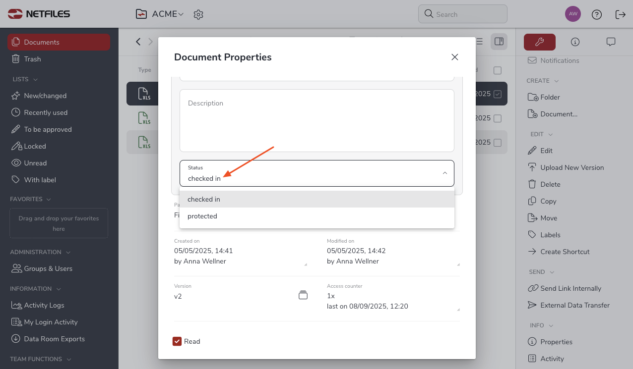Collapse the Status dropdown

(x=444, y=173)
